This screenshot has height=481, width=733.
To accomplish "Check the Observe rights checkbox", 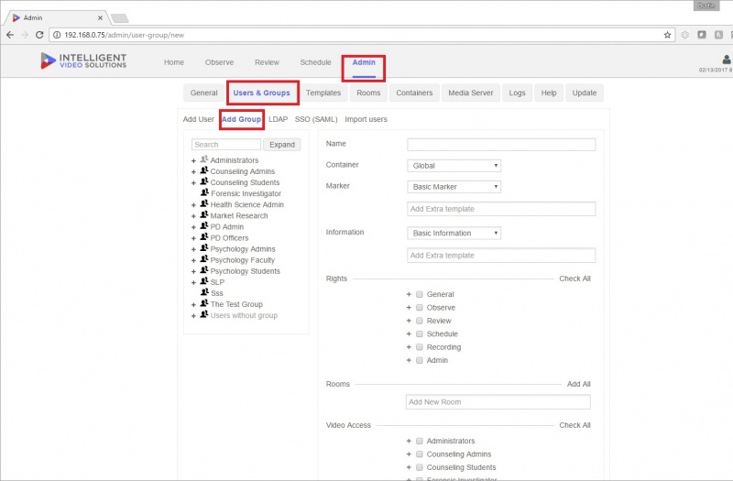I will (x=420, y=308).
